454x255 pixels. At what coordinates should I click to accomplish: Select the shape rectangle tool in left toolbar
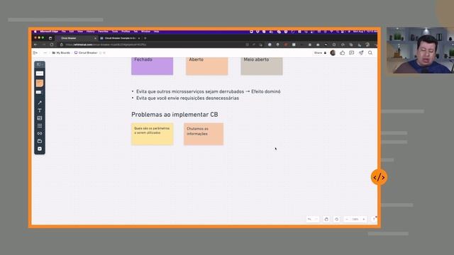[x=40, y=74]
